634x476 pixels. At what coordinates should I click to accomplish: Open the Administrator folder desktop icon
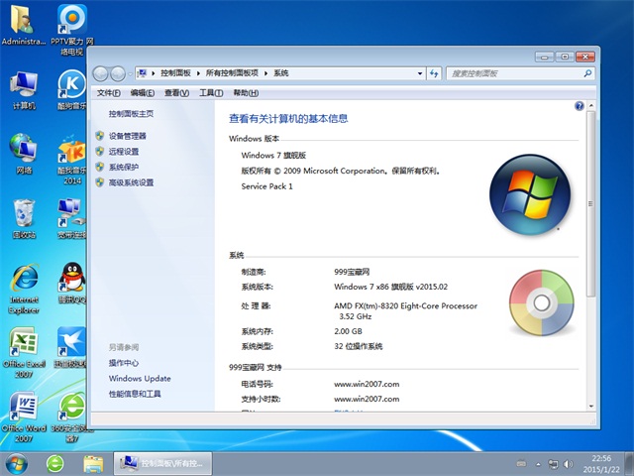24,25
